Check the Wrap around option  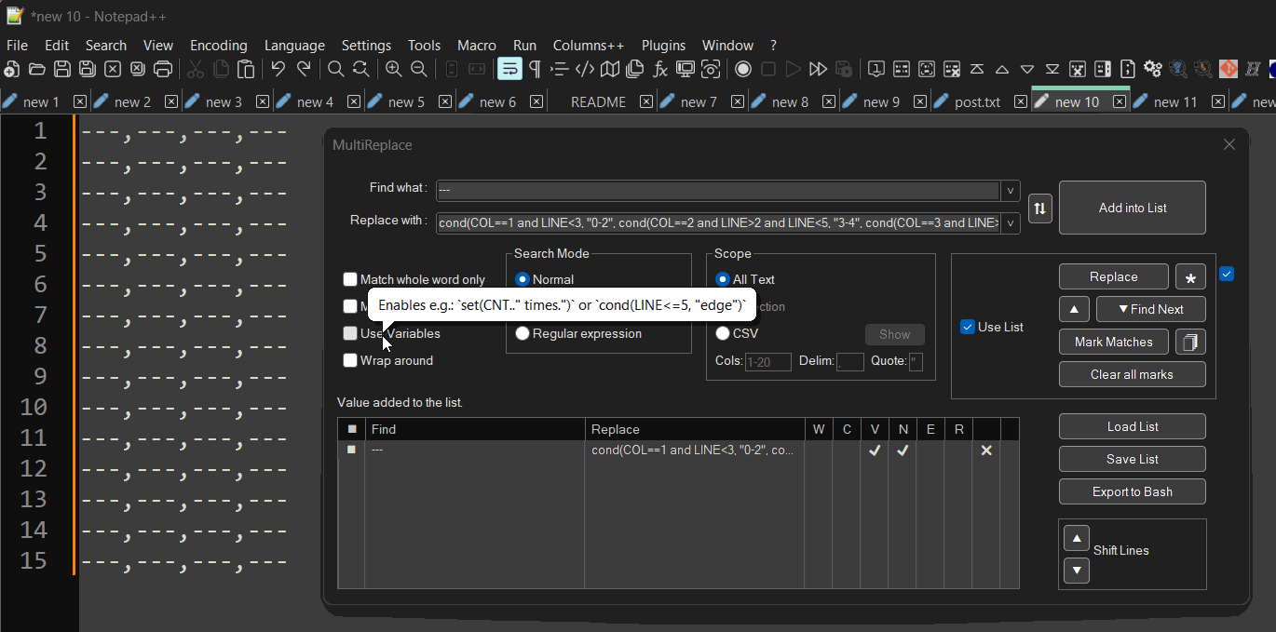pyautogui.click(x=350, y=360)
